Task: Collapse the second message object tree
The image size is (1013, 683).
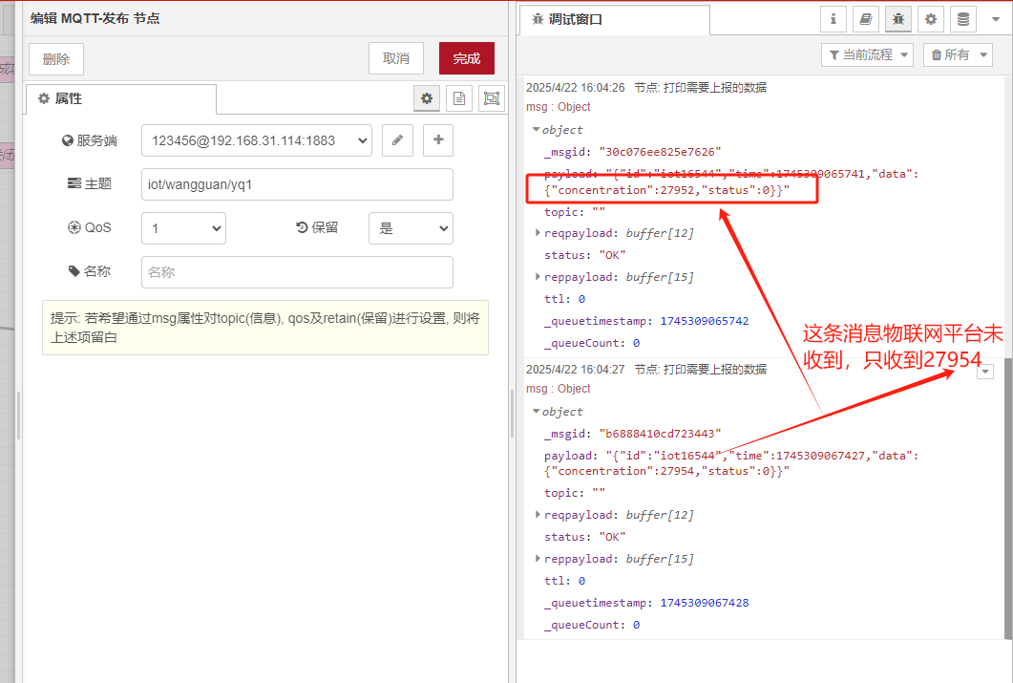Action: click(x=537, y=412)
